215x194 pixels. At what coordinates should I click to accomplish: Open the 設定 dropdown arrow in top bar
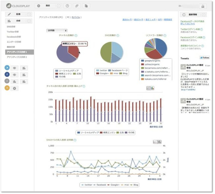pyautogui.click(x=59, y=6)
